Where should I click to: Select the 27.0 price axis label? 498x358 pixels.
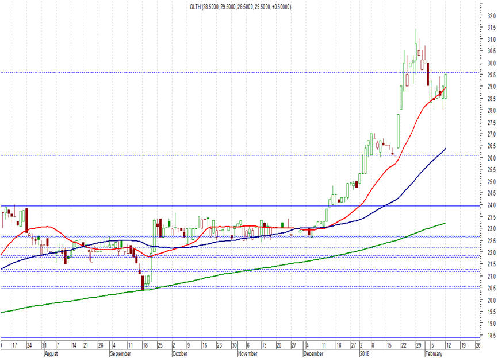click(492, 134)
